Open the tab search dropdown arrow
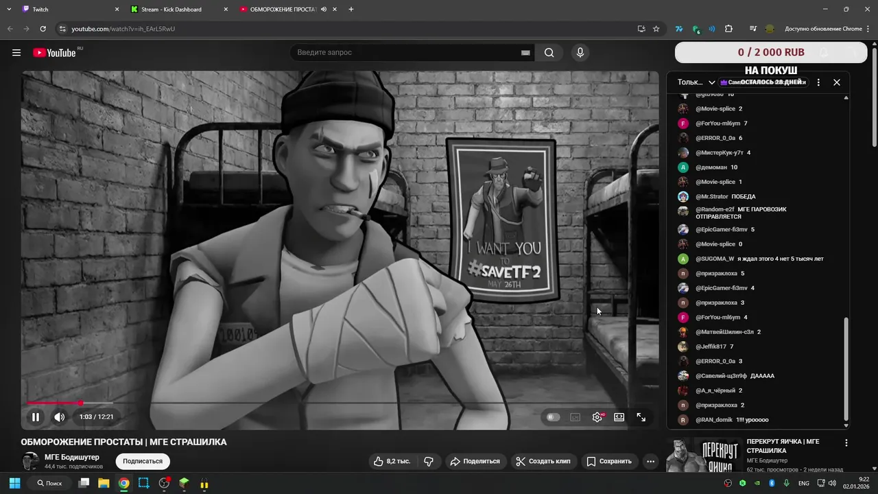This screenshot has width=878, height=494. coord(9,10)
